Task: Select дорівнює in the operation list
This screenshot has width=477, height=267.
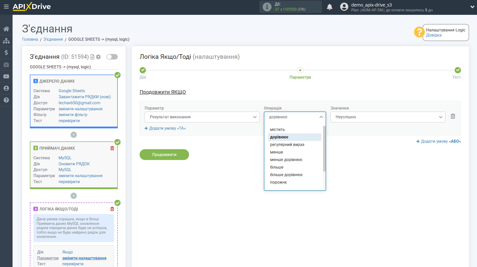Action: pos(295,137)
